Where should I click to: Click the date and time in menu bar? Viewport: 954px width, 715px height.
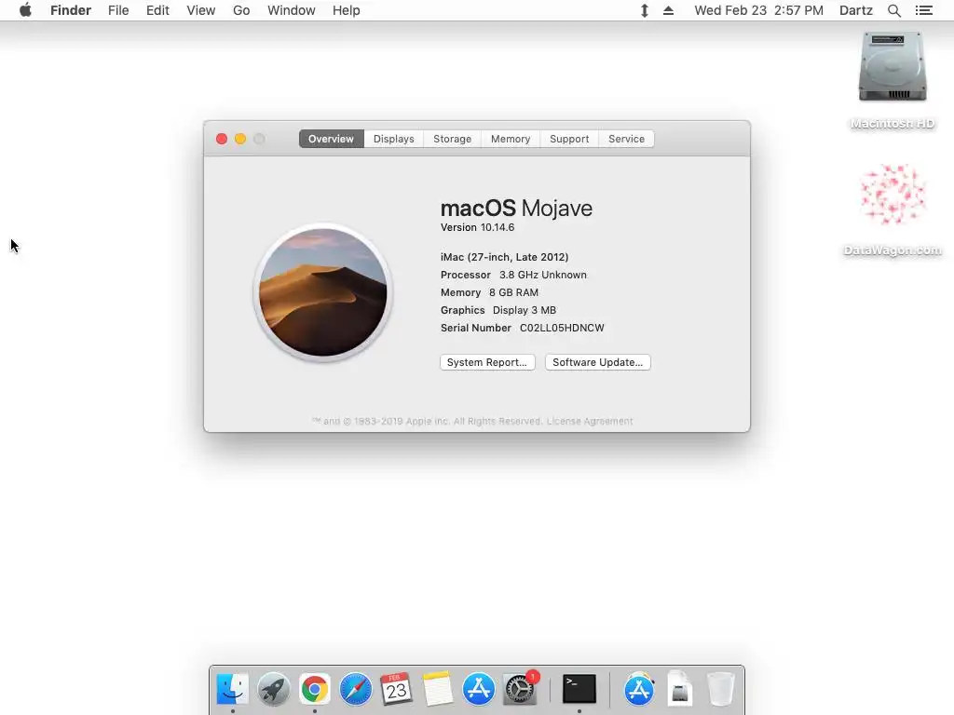(758, 10)
